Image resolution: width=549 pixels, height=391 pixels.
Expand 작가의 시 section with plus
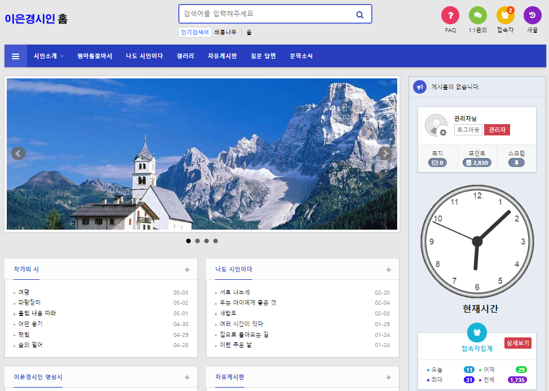(187, 270)
